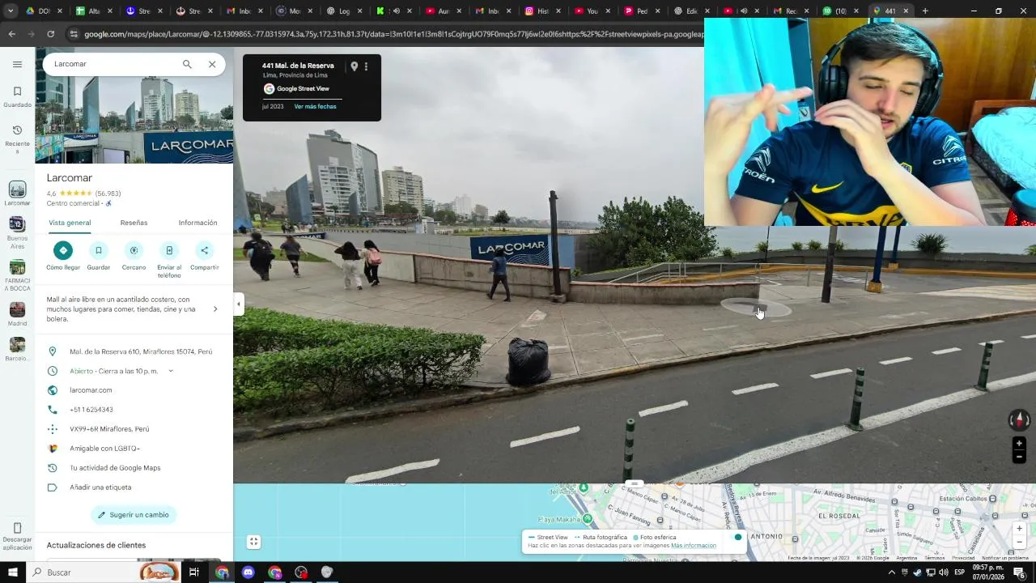Click the fullscreen expand icon on the mini map
This screenshot has width=1036, height=583.
tap(253, 542)
